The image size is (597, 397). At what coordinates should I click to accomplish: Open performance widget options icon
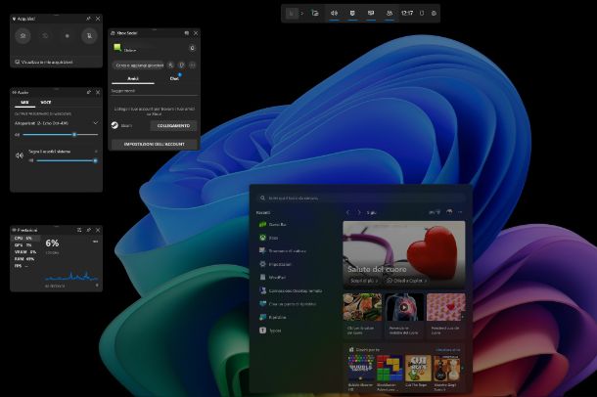point(79,230)
